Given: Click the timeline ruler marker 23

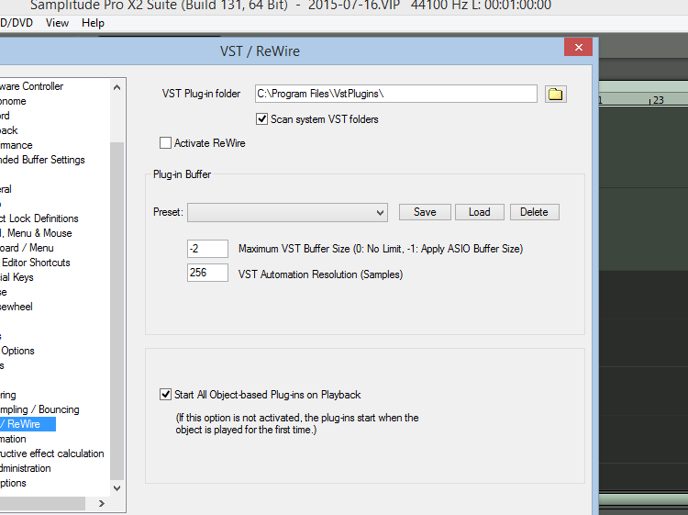Looking at the screenshot, I should click(x=658, y=100).
